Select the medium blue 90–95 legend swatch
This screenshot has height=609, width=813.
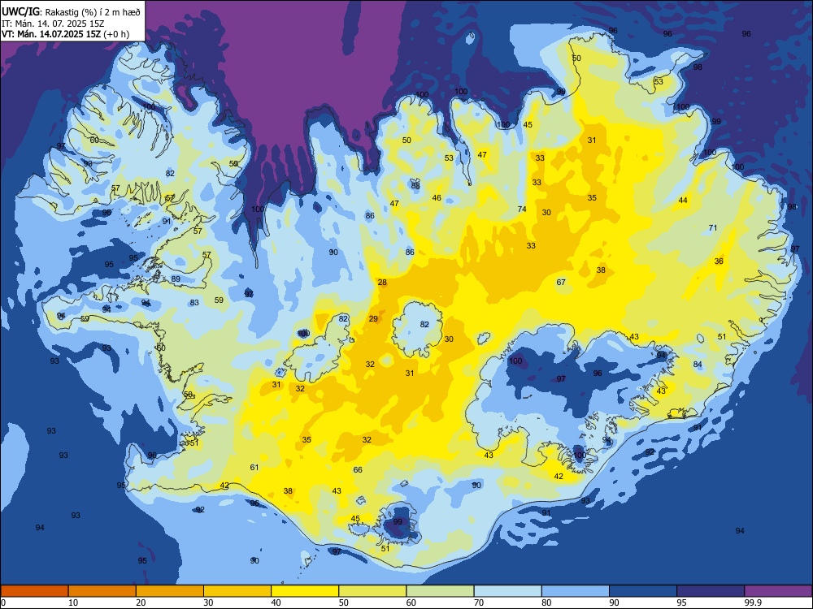643,591
